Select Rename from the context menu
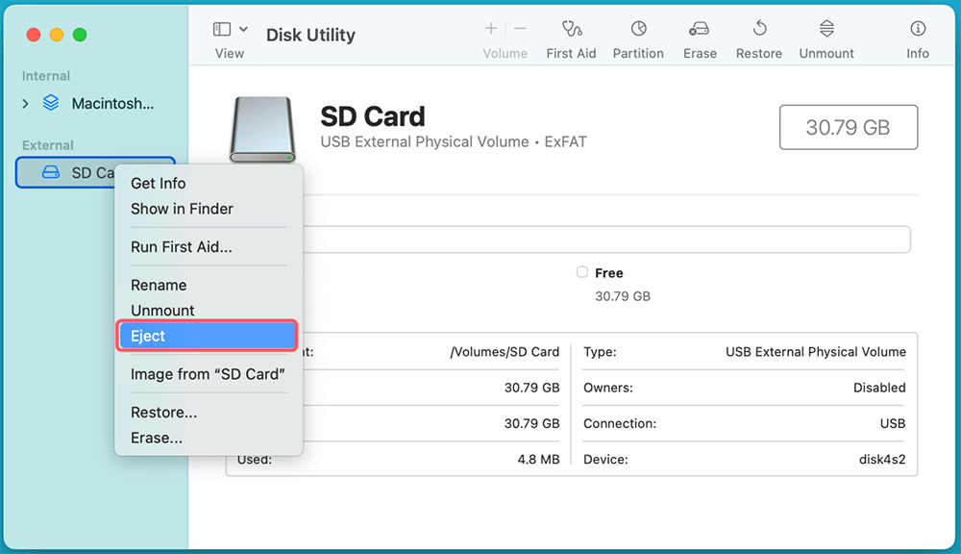Screen dimensions: 961x554 (159, 285)
